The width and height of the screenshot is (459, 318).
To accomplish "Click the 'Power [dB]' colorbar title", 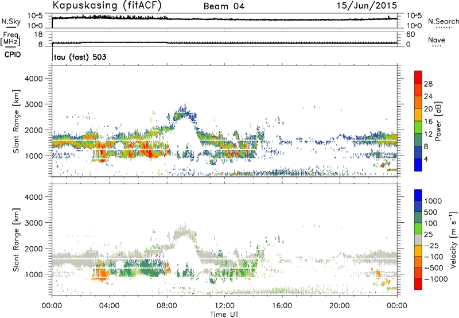I will point(438,121).
